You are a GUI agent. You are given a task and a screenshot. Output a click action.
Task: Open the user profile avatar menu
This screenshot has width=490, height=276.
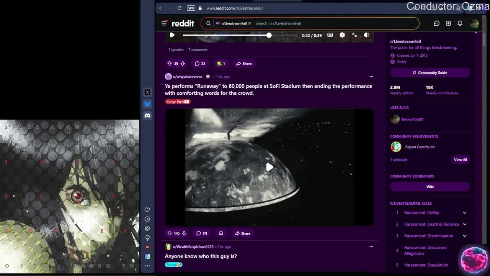pyautogui.click(x=474, y=23)
